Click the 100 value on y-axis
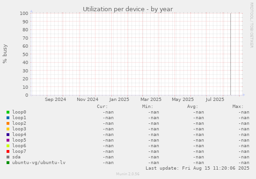This screenshot has width=256, height=179. [x=24, y=14]
